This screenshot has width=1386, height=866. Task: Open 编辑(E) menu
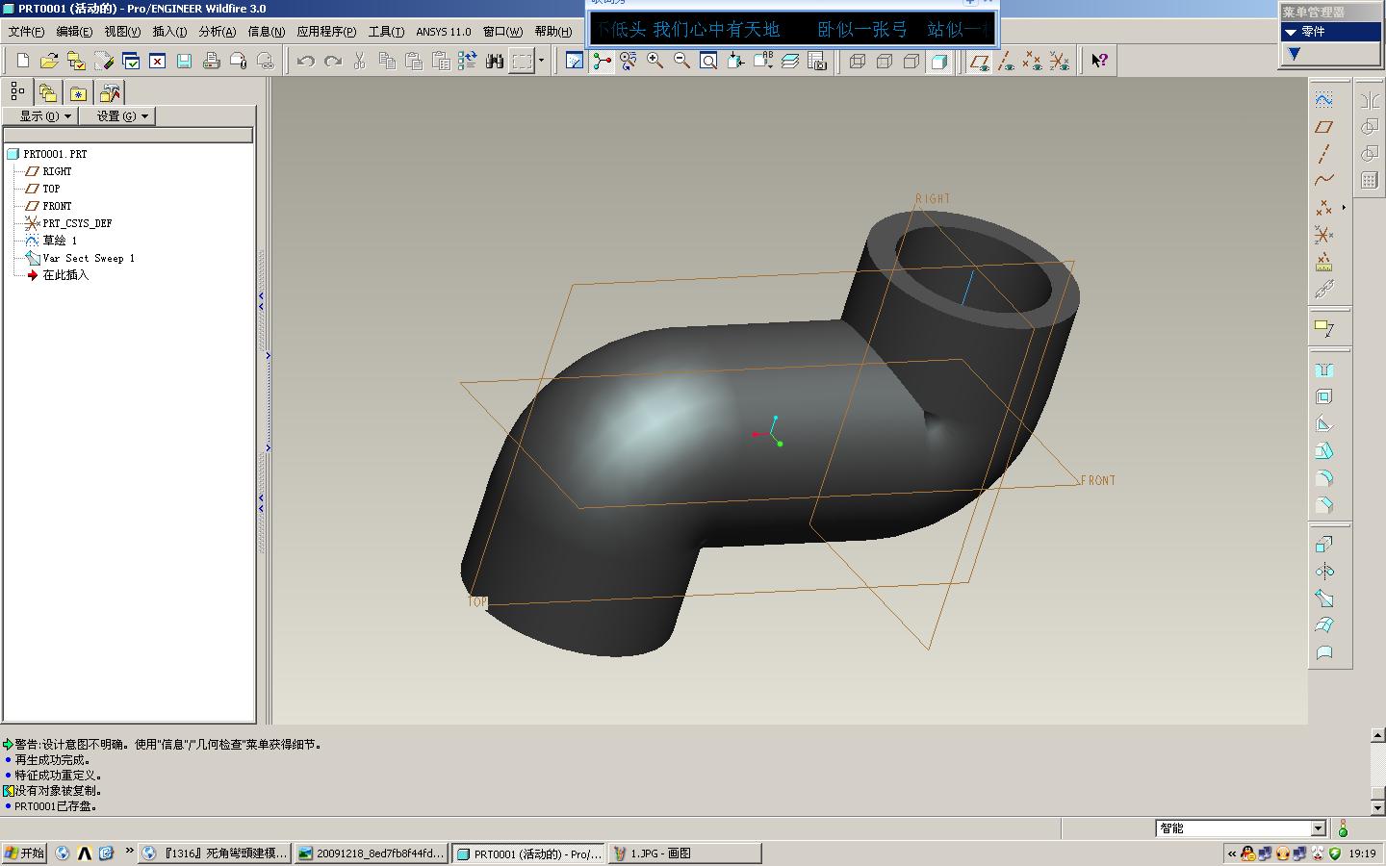pos(74,32)
